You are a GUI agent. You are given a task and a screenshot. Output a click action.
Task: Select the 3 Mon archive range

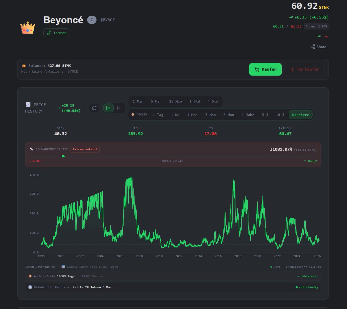(211, 115)
